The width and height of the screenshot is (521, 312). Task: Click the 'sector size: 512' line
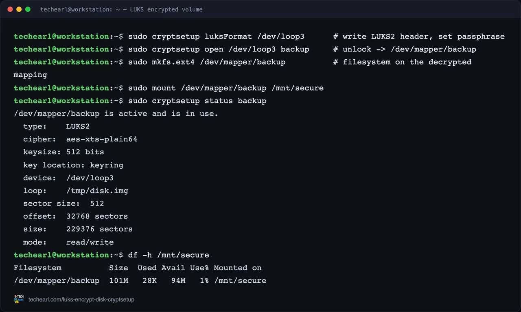[63, 204]
